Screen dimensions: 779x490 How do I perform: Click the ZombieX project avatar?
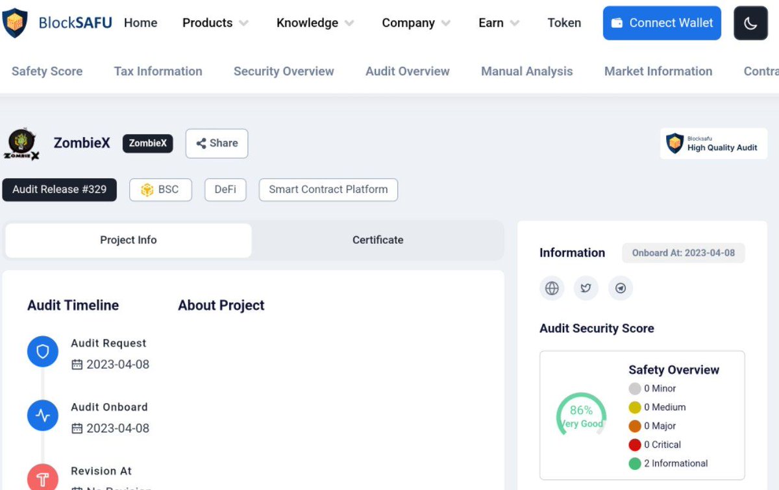click(x=22, y=143)
